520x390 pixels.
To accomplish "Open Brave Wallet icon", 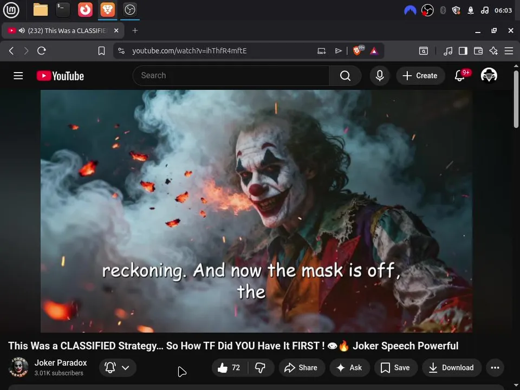I will 478,51.
